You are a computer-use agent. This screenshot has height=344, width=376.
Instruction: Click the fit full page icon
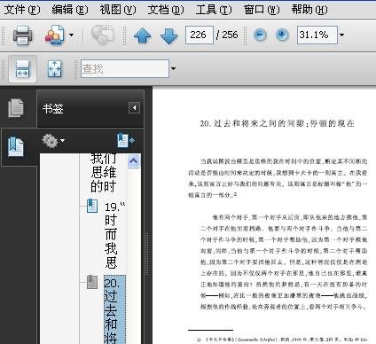(x=55, y=69)
